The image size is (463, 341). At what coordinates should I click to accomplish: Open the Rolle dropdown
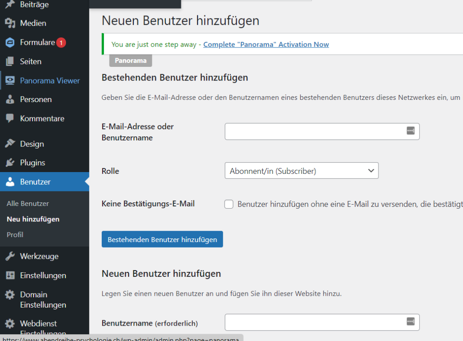(301, 171)
